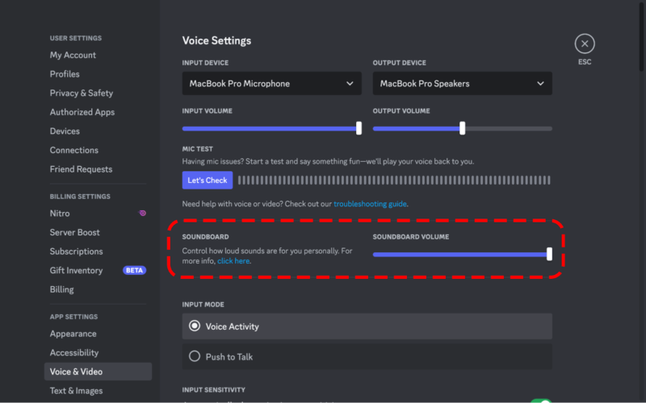
Task: Click the Output Volume slider handle
Action: (462, 128)
